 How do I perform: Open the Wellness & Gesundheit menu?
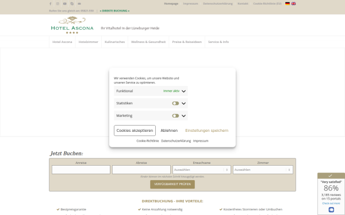(148, 42)
